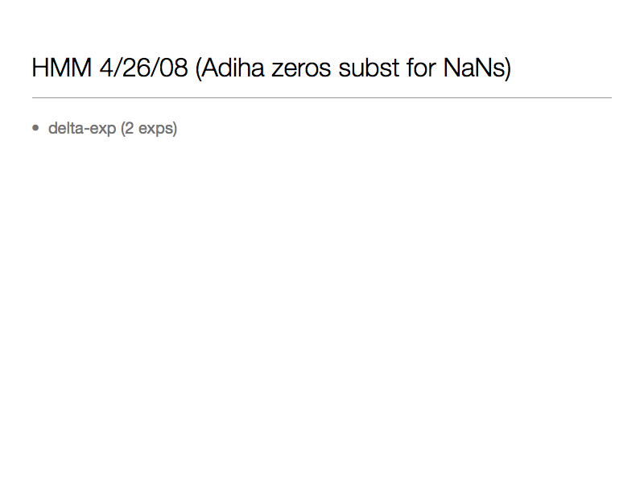Click the slide title starting with HMM

click(x=271, y=68)
